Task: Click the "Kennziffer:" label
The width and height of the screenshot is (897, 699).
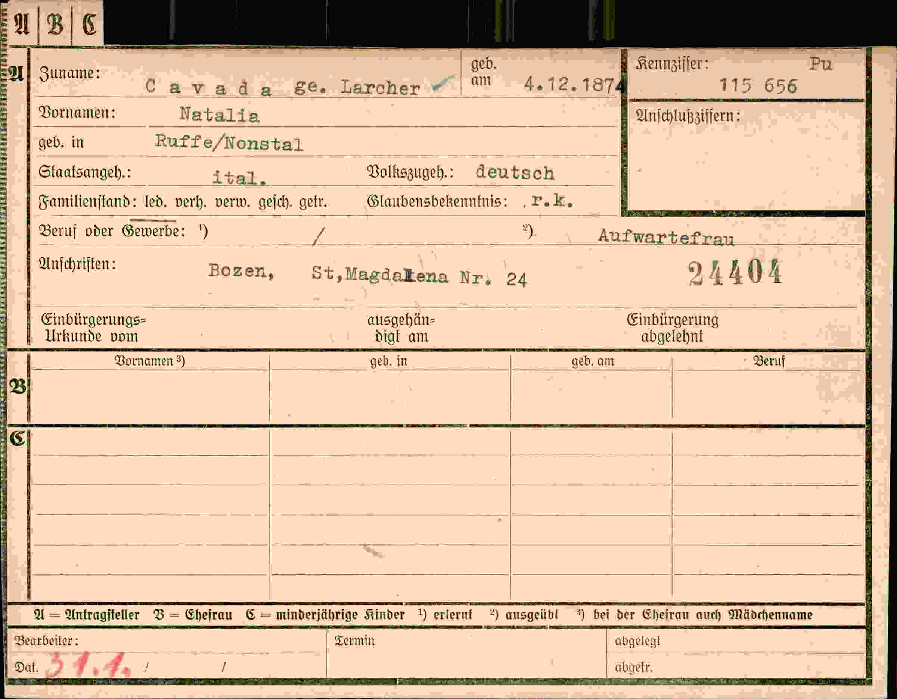Action: [672, 64]
